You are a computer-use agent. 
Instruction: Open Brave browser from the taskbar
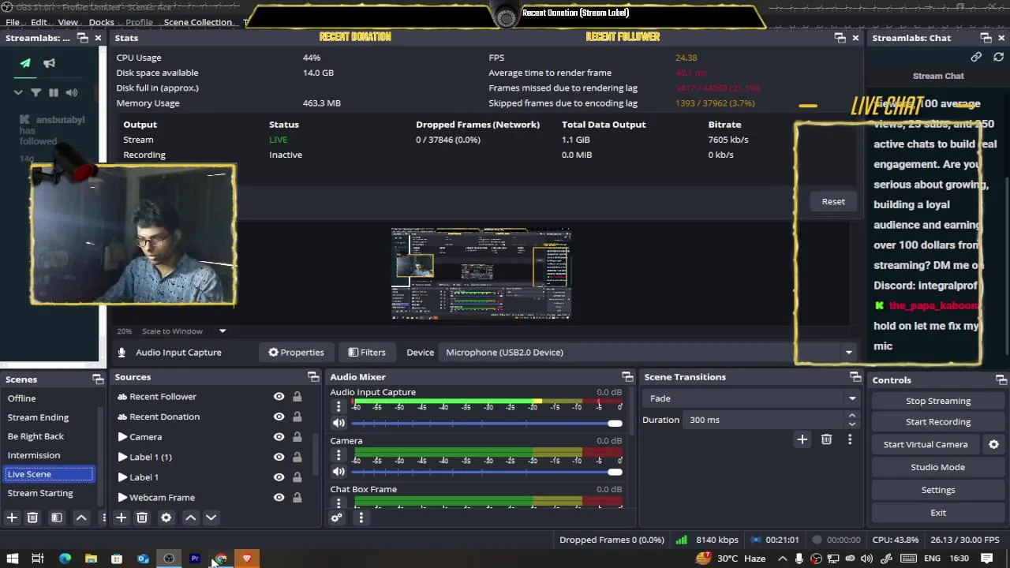247,559
